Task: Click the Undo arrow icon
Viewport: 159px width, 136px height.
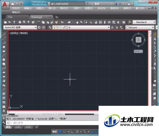Action: [x=62, y=22]
